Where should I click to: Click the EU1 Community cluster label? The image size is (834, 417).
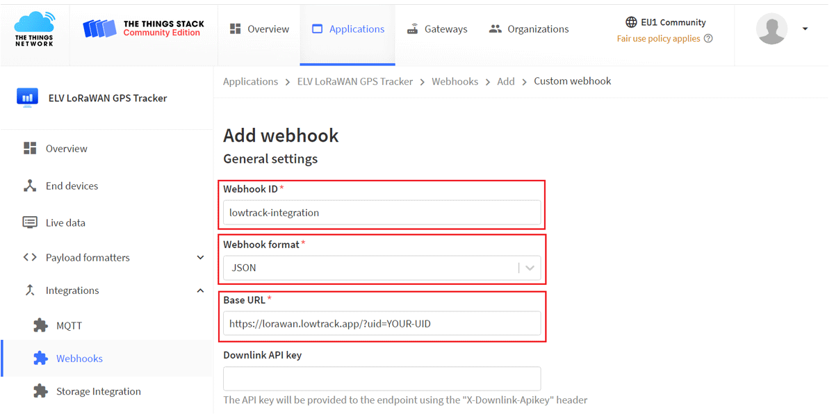pyautogui.click(x=673, y=22)
